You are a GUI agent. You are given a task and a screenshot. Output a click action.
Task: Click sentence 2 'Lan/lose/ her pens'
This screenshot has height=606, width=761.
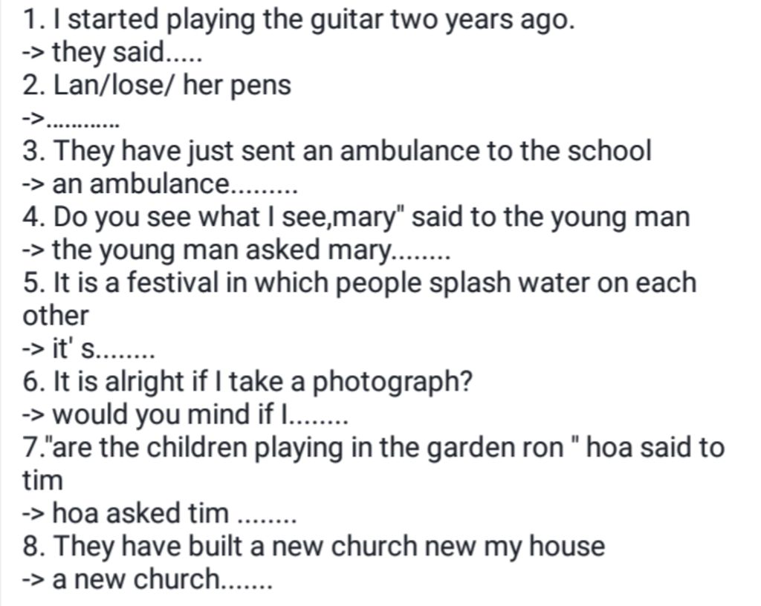click(x=157, y=85)
